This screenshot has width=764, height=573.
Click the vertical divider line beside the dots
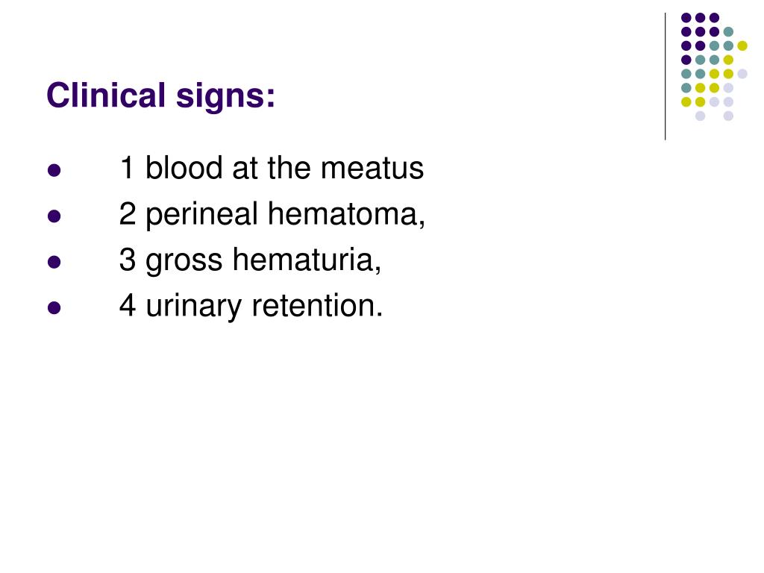pos(665,77)
